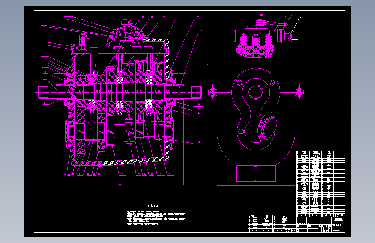
Task: Click the red mark in the title block
Action: coord(339,230)
